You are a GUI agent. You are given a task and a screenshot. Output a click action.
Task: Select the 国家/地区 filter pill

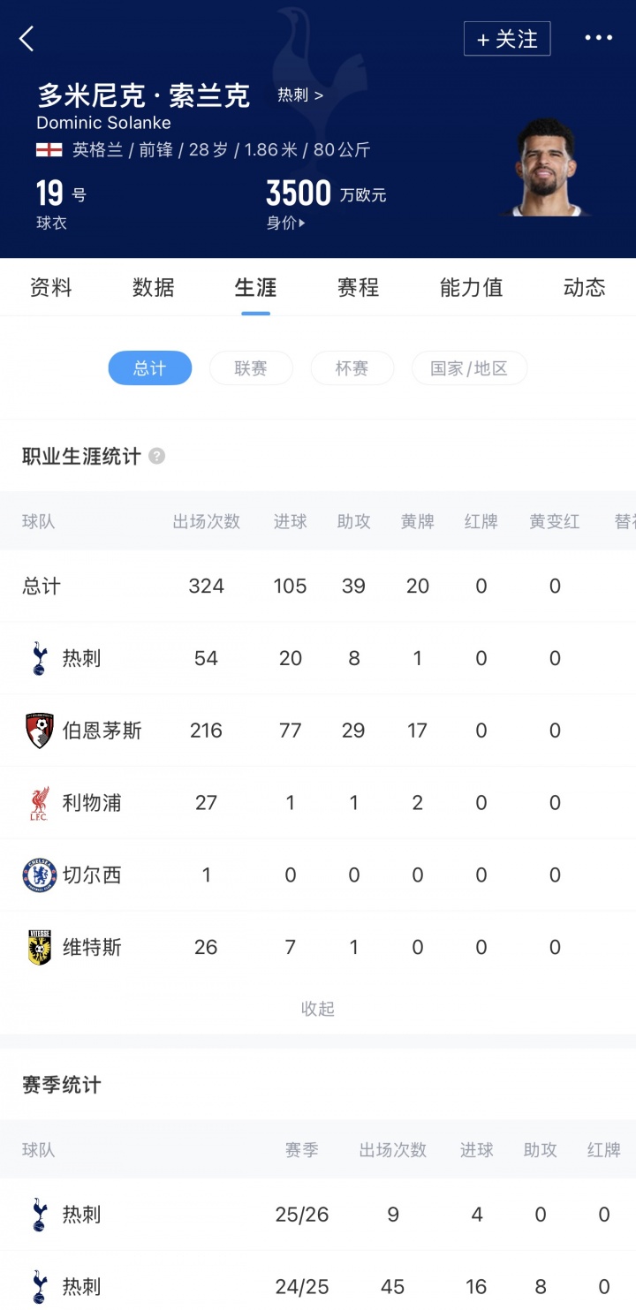(469, 368)
